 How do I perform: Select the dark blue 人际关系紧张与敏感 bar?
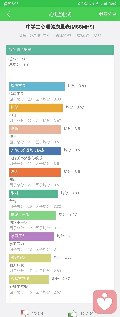point(35,151)
